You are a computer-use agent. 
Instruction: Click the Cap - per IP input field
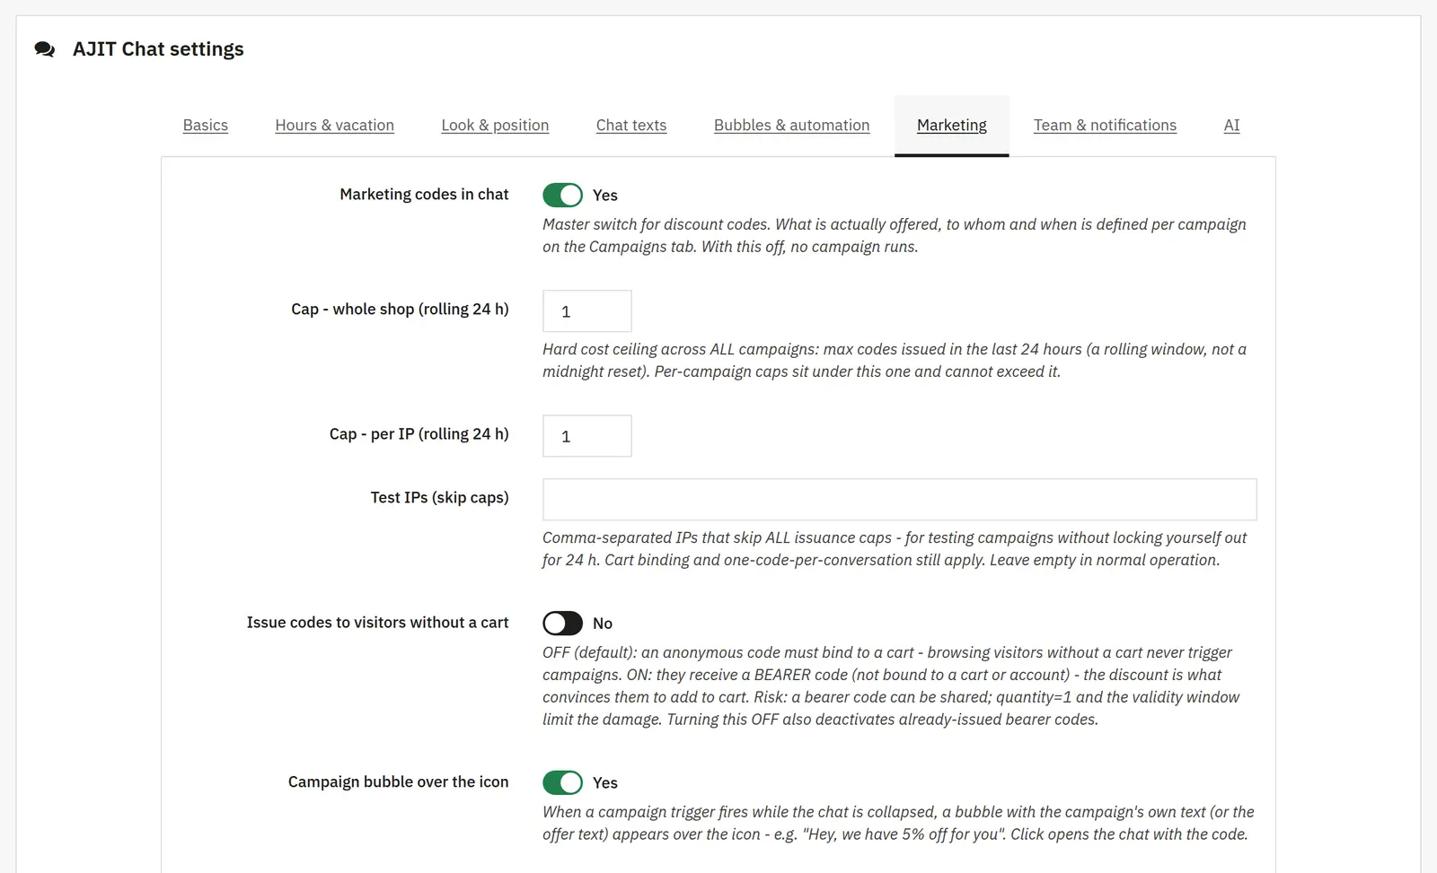coord(587,436)
